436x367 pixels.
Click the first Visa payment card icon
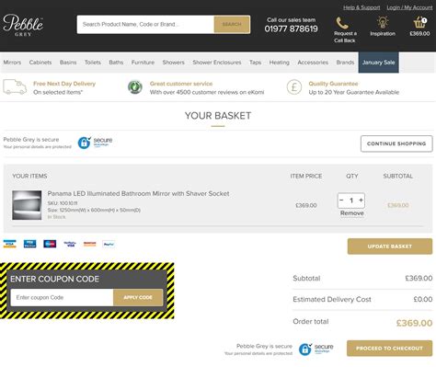(x=9, y=244)
